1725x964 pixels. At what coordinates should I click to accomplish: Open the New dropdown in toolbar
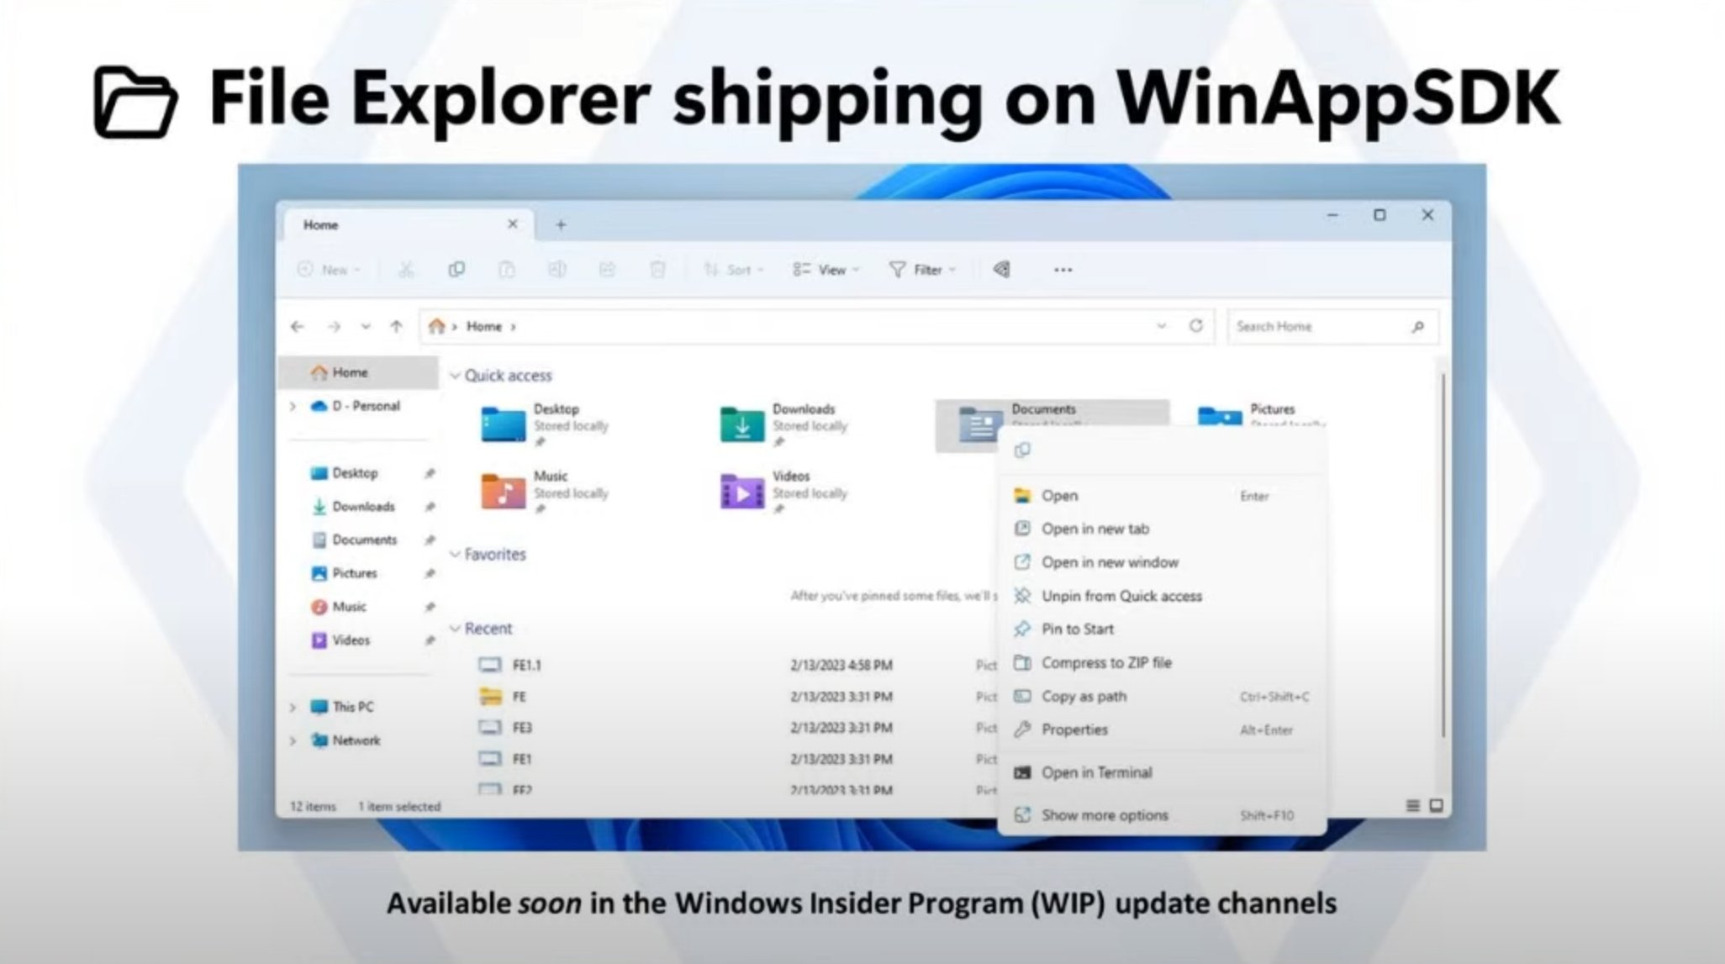[330, 270]
